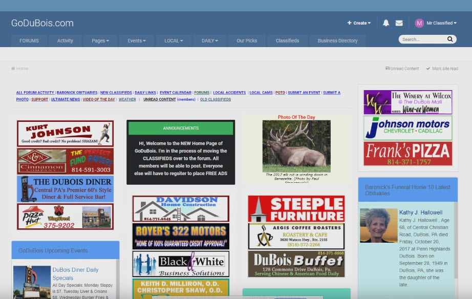This screenshot has width=472, height=299.
Task: Expand the Pages navigation dropdown
Action: [100, 40]
